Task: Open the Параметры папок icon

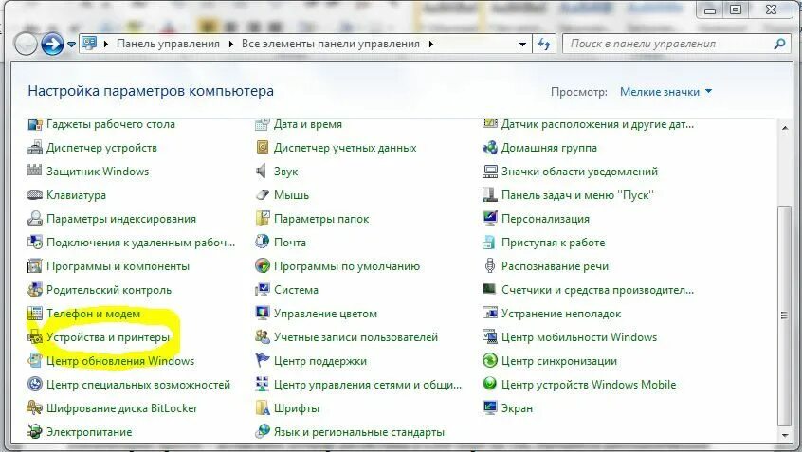Action: [262, 219]
